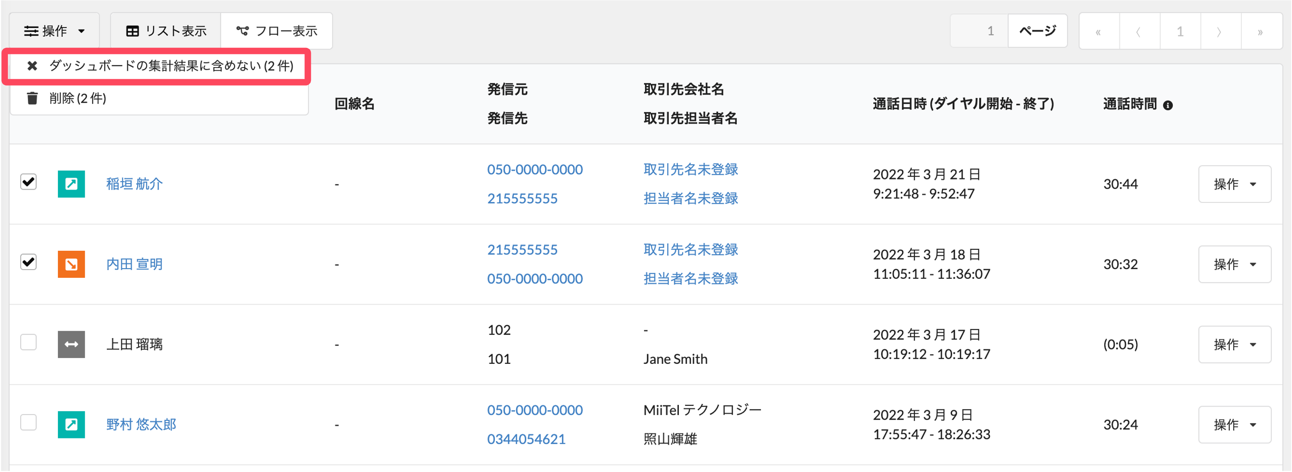The width and height of the screenshot is (1292, 472).
Task: Click outgoing call icon for 野村 悠太郎
Action: [71, 425]
